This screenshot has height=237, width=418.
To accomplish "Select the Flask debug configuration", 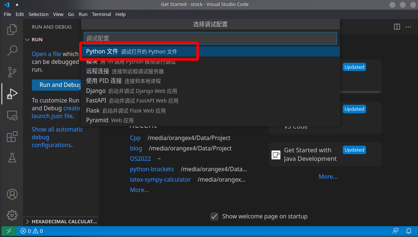I will point(210,110).
